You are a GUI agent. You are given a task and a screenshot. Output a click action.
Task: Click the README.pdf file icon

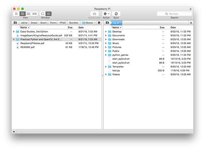pyautogui.click(x=18, y=47)
